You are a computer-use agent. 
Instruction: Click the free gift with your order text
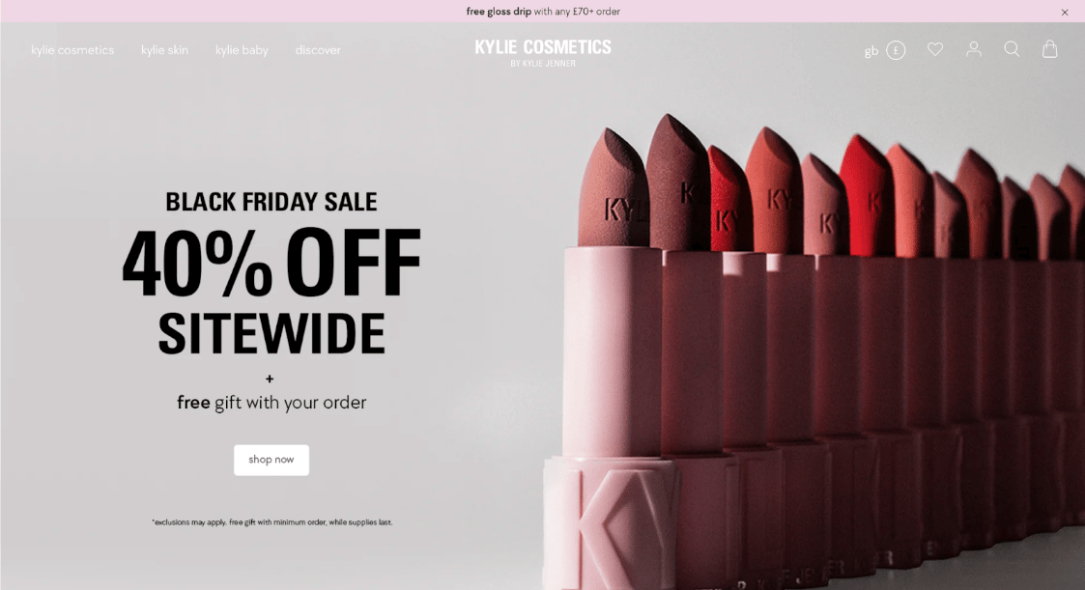(x=271, y=403)
